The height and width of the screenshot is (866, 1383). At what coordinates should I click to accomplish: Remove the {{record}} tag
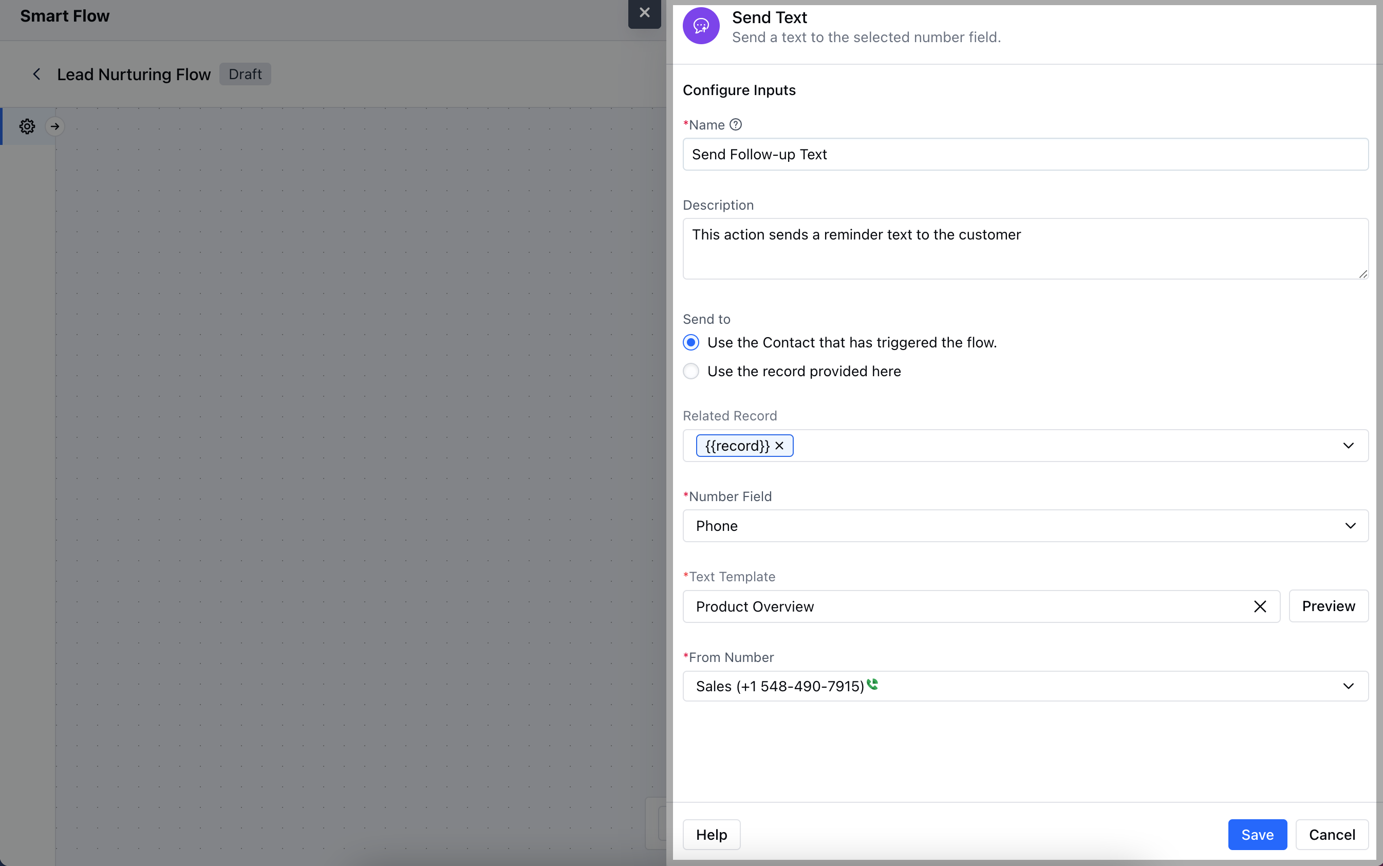[779, 446]
